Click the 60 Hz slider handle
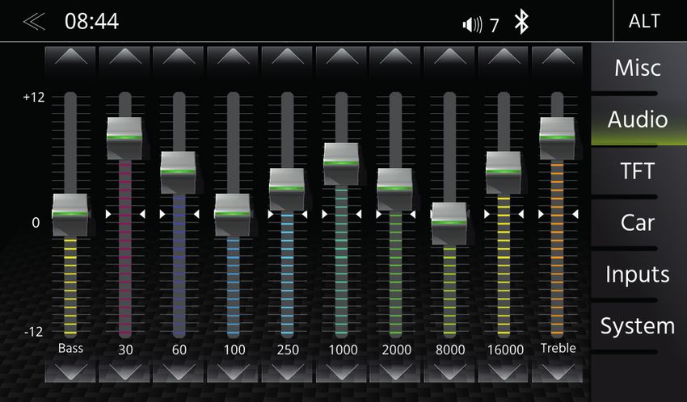 point(179,173)
